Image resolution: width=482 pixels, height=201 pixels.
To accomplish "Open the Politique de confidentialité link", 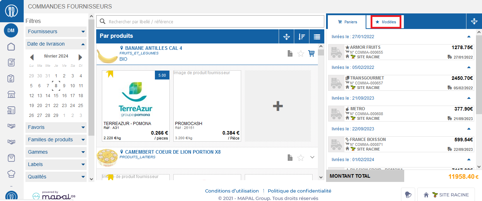I will pyautogui.click(x=300, y=191).
